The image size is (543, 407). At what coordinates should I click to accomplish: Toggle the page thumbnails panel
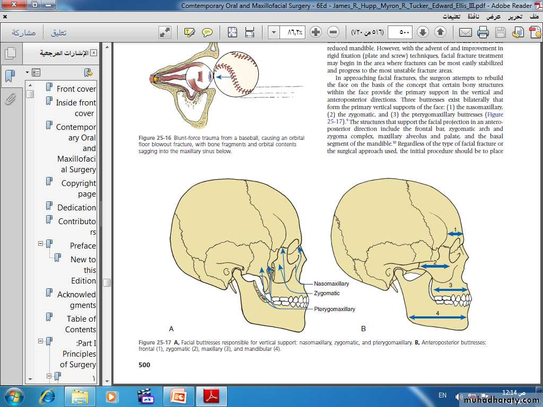pyautogui.click(x=10, y=54)
